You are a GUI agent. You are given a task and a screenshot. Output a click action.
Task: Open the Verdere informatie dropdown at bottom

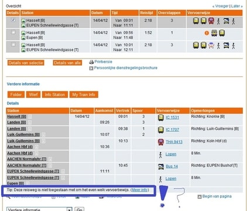click(x=39, y=209)
